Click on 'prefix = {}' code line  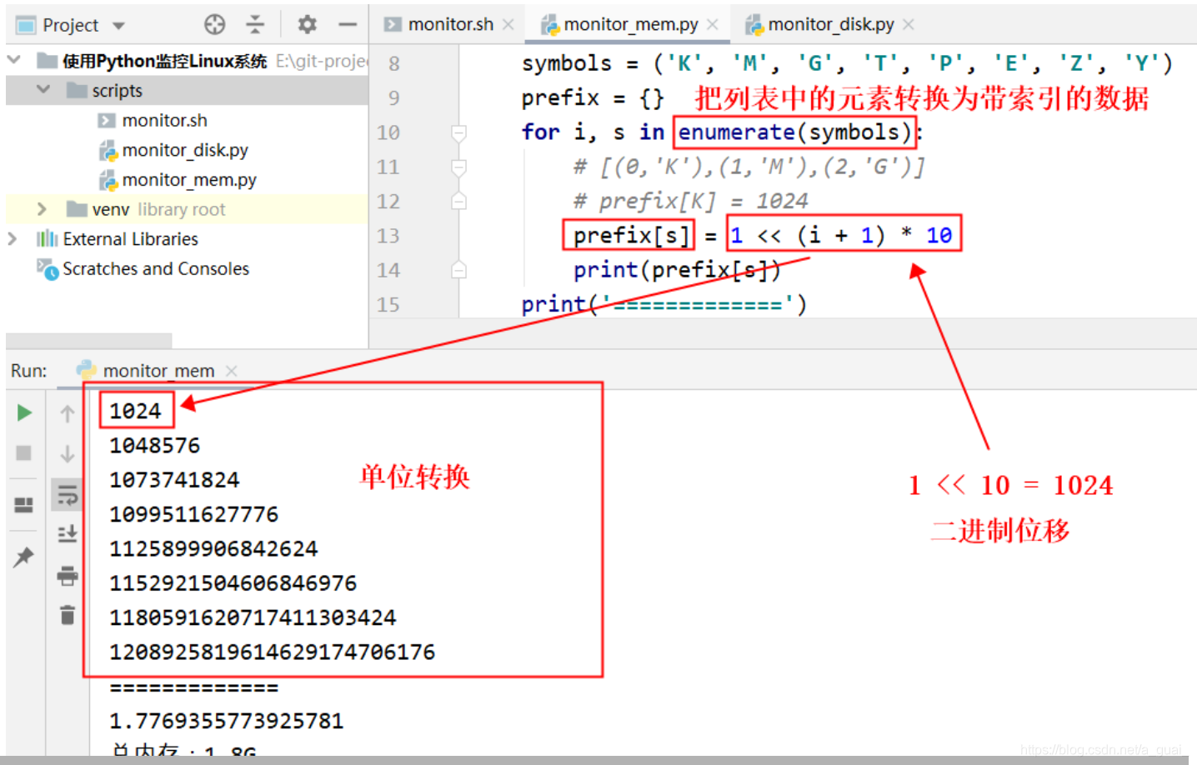coord(593,98)
